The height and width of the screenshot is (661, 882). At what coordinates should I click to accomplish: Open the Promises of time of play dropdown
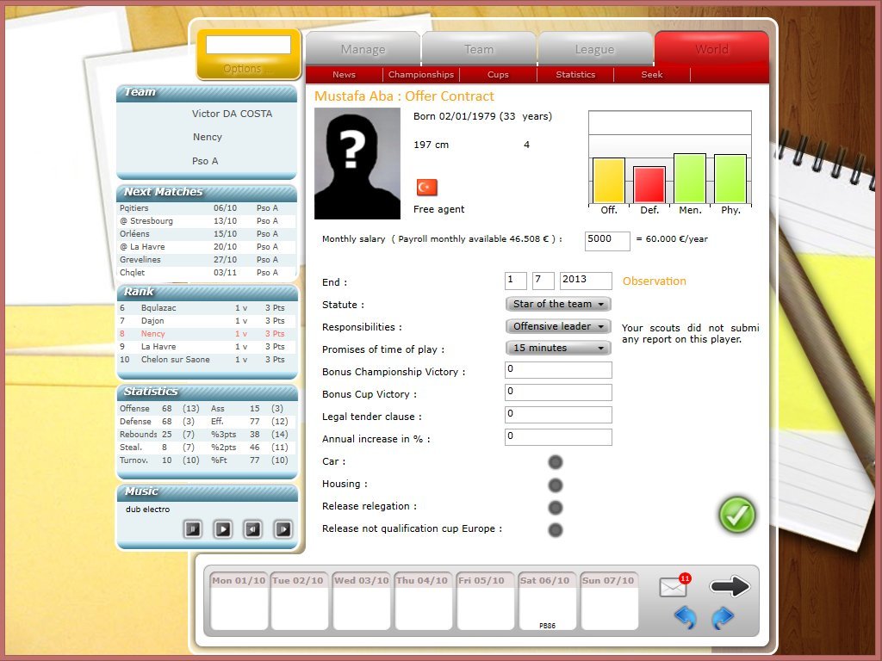(x=557, y=348)
